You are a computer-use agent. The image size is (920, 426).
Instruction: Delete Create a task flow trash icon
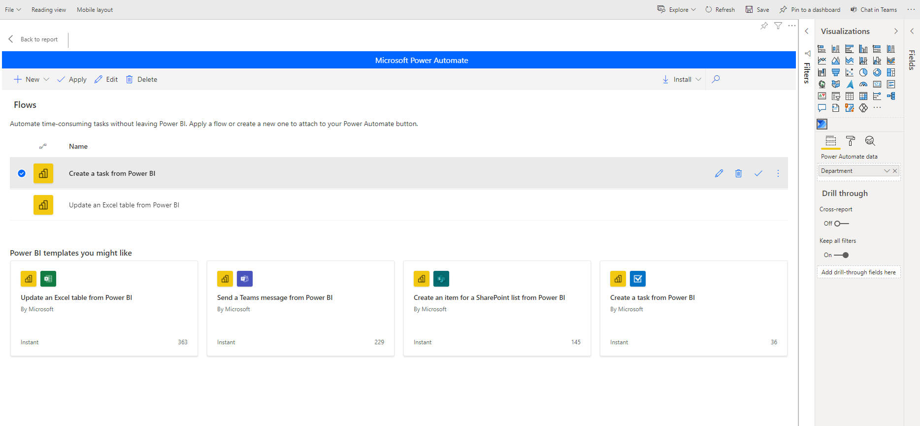738,173
